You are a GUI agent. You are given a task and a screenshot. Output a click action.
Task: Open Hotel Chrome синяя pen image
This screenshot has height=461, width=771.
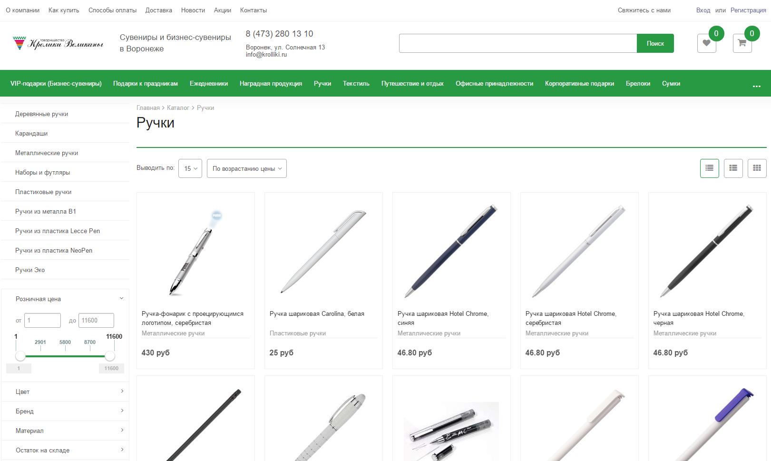pos(451,252)
